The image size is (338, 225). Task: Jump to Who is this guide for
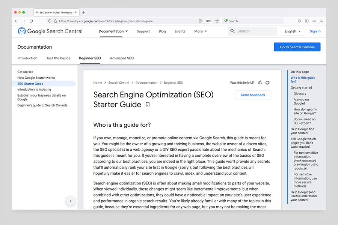click(303, 79)
